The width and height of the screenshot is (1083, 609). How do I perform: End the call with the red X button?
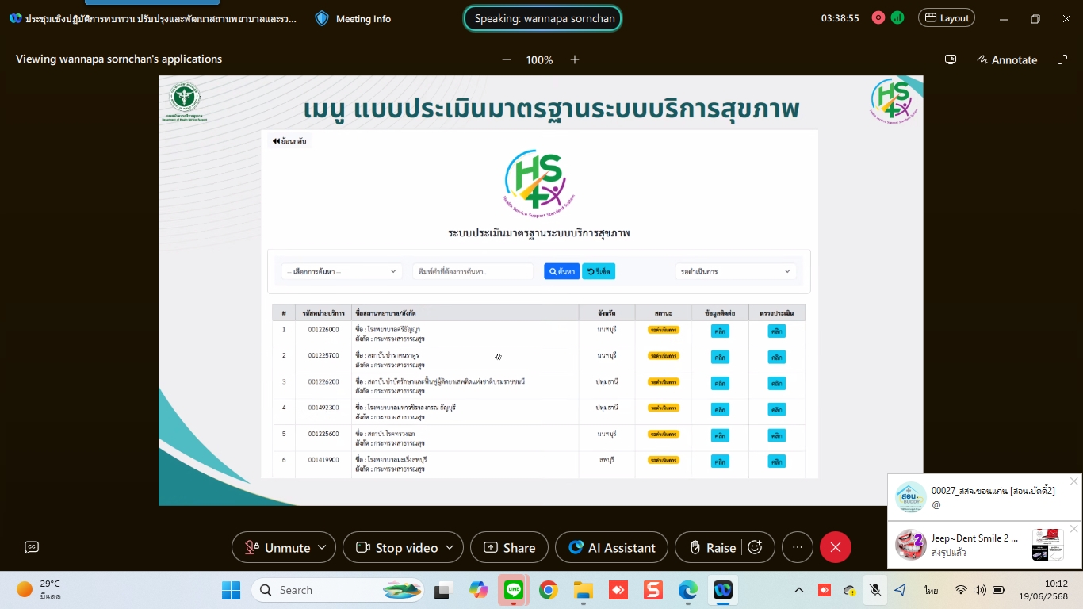[x=835, y=547]
